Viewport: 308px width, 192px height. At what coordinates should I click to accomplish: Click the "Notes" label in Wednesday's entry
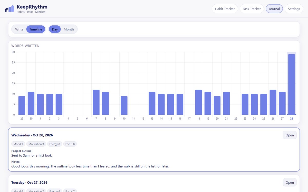(15, 162)
